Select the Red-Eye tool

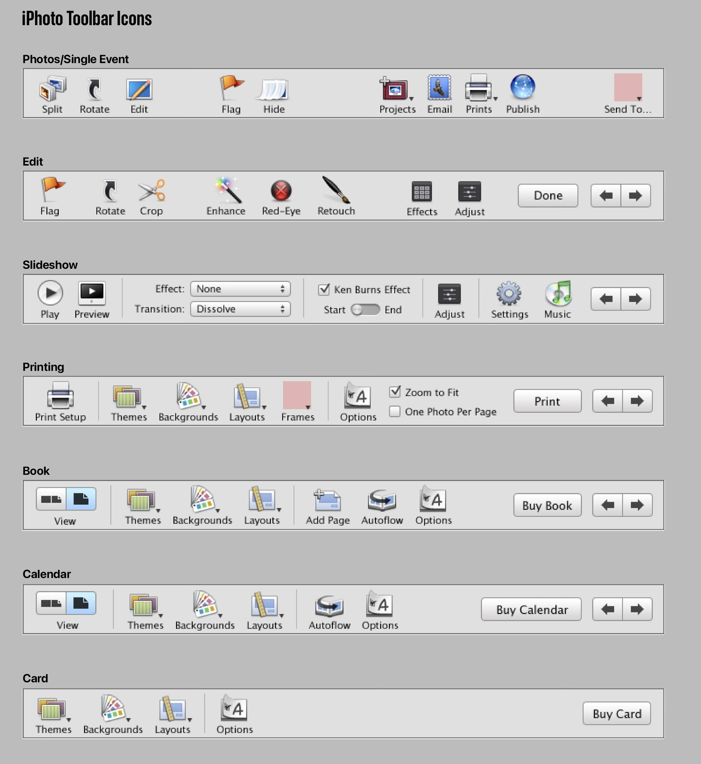click(281, 191)
